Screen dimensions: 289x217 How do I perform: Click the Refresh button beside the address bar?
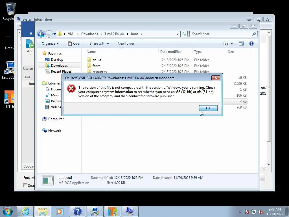click(184, 34)
